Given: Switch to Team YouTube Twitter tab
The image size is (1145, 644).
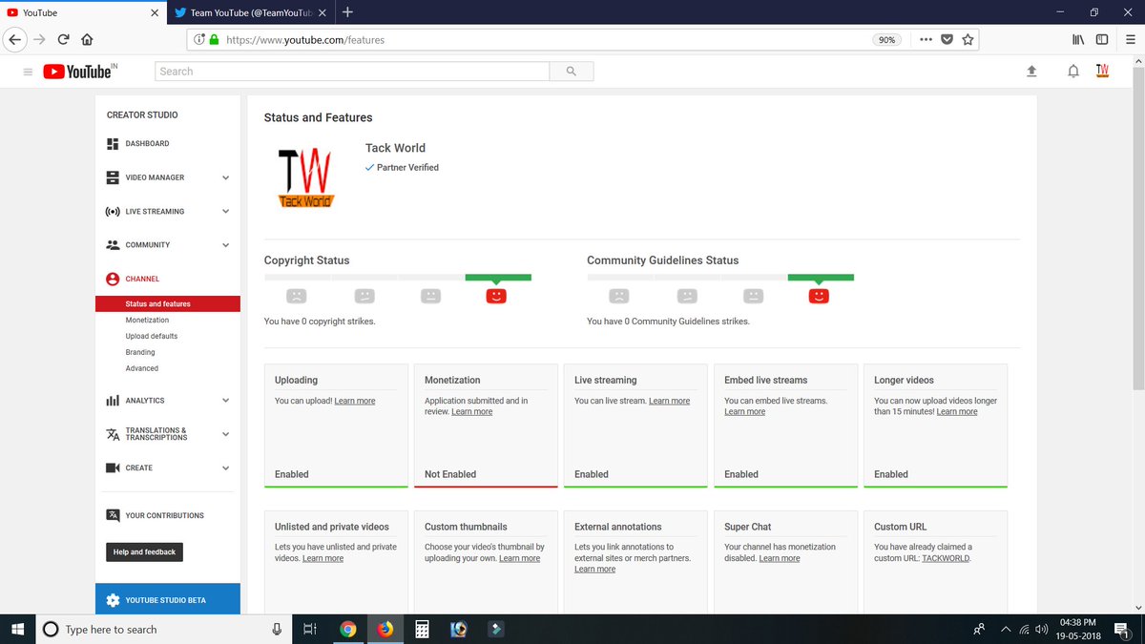Looking at the screenshot, I should click(251, 12).
